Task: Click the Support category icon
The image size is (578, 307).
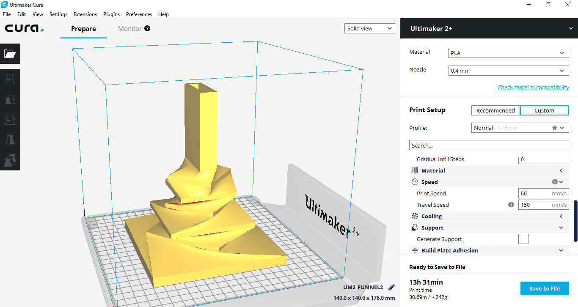Action: point(415,228)
